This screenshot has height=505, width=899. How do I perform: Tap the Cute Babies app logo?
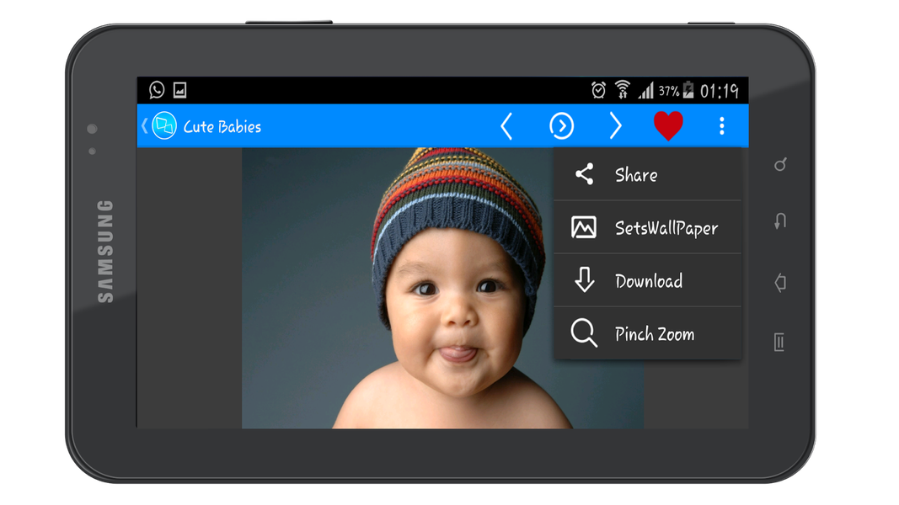tap(164, 126)
